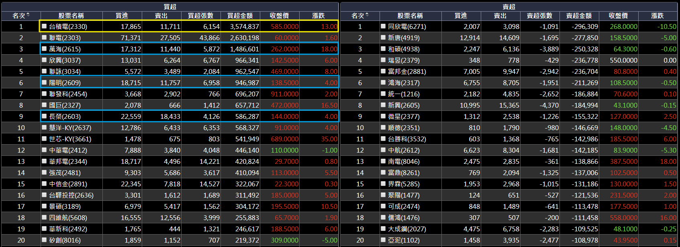This screenshot has width=680, height=247.
Task: Click 華邦電 net-buy volume 14,221
Action: 210,161
